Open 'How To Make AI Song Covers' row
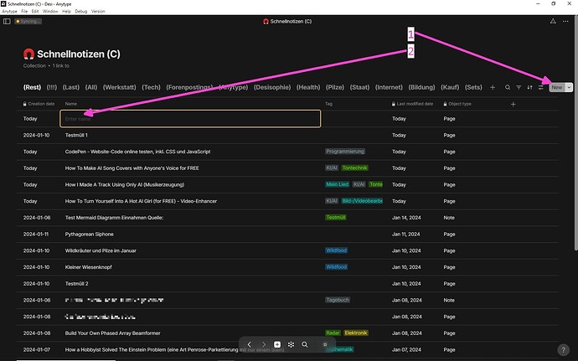 pos(287,168)
